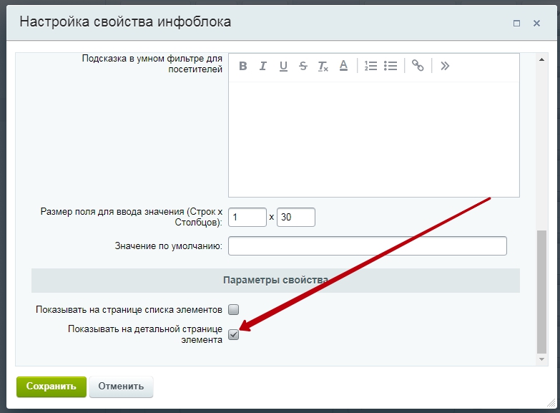
Task: Click the insert link icon
Action: 418,66
